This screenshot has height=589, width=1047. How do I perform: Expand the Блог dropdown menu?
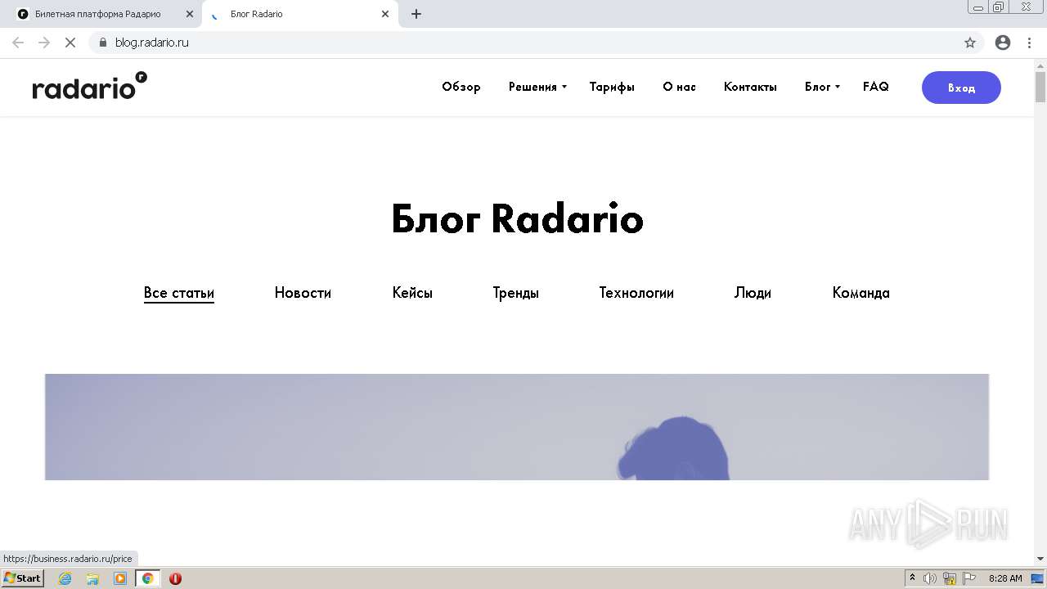(x=822, y=87)
